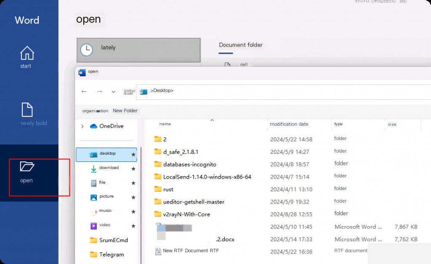
Task: Select the ueditor-getshell-master folder icon
Action: (158, 202)
